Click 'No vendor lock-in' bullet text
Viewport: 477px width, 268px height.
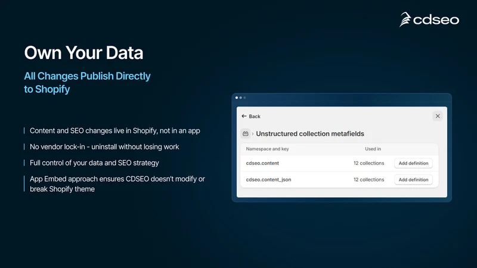[104, 147]
